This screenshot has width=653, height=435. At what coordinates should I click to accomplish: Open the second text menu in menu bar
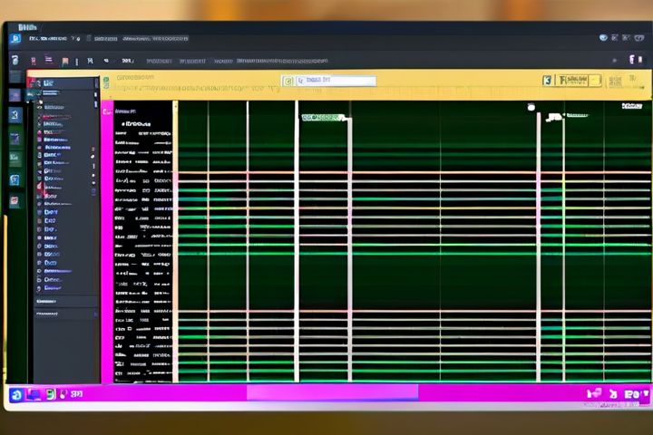point(107,39)
